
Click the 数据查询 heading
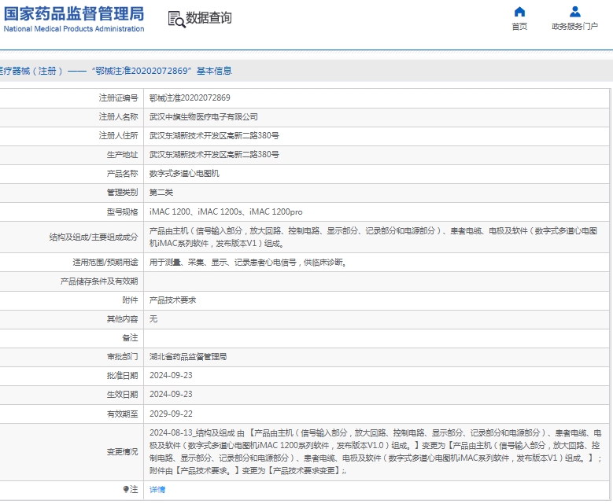click(x=209, y=17)
